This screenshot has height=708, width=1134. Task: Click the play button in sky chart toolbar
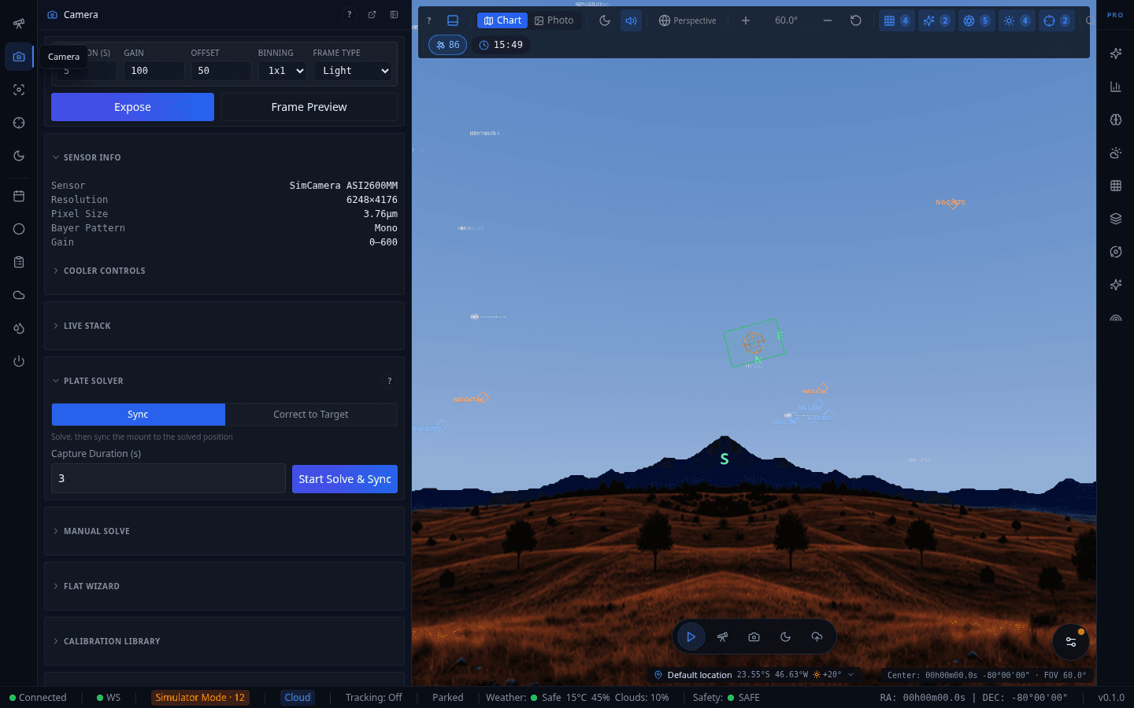(x=691, y=637)
